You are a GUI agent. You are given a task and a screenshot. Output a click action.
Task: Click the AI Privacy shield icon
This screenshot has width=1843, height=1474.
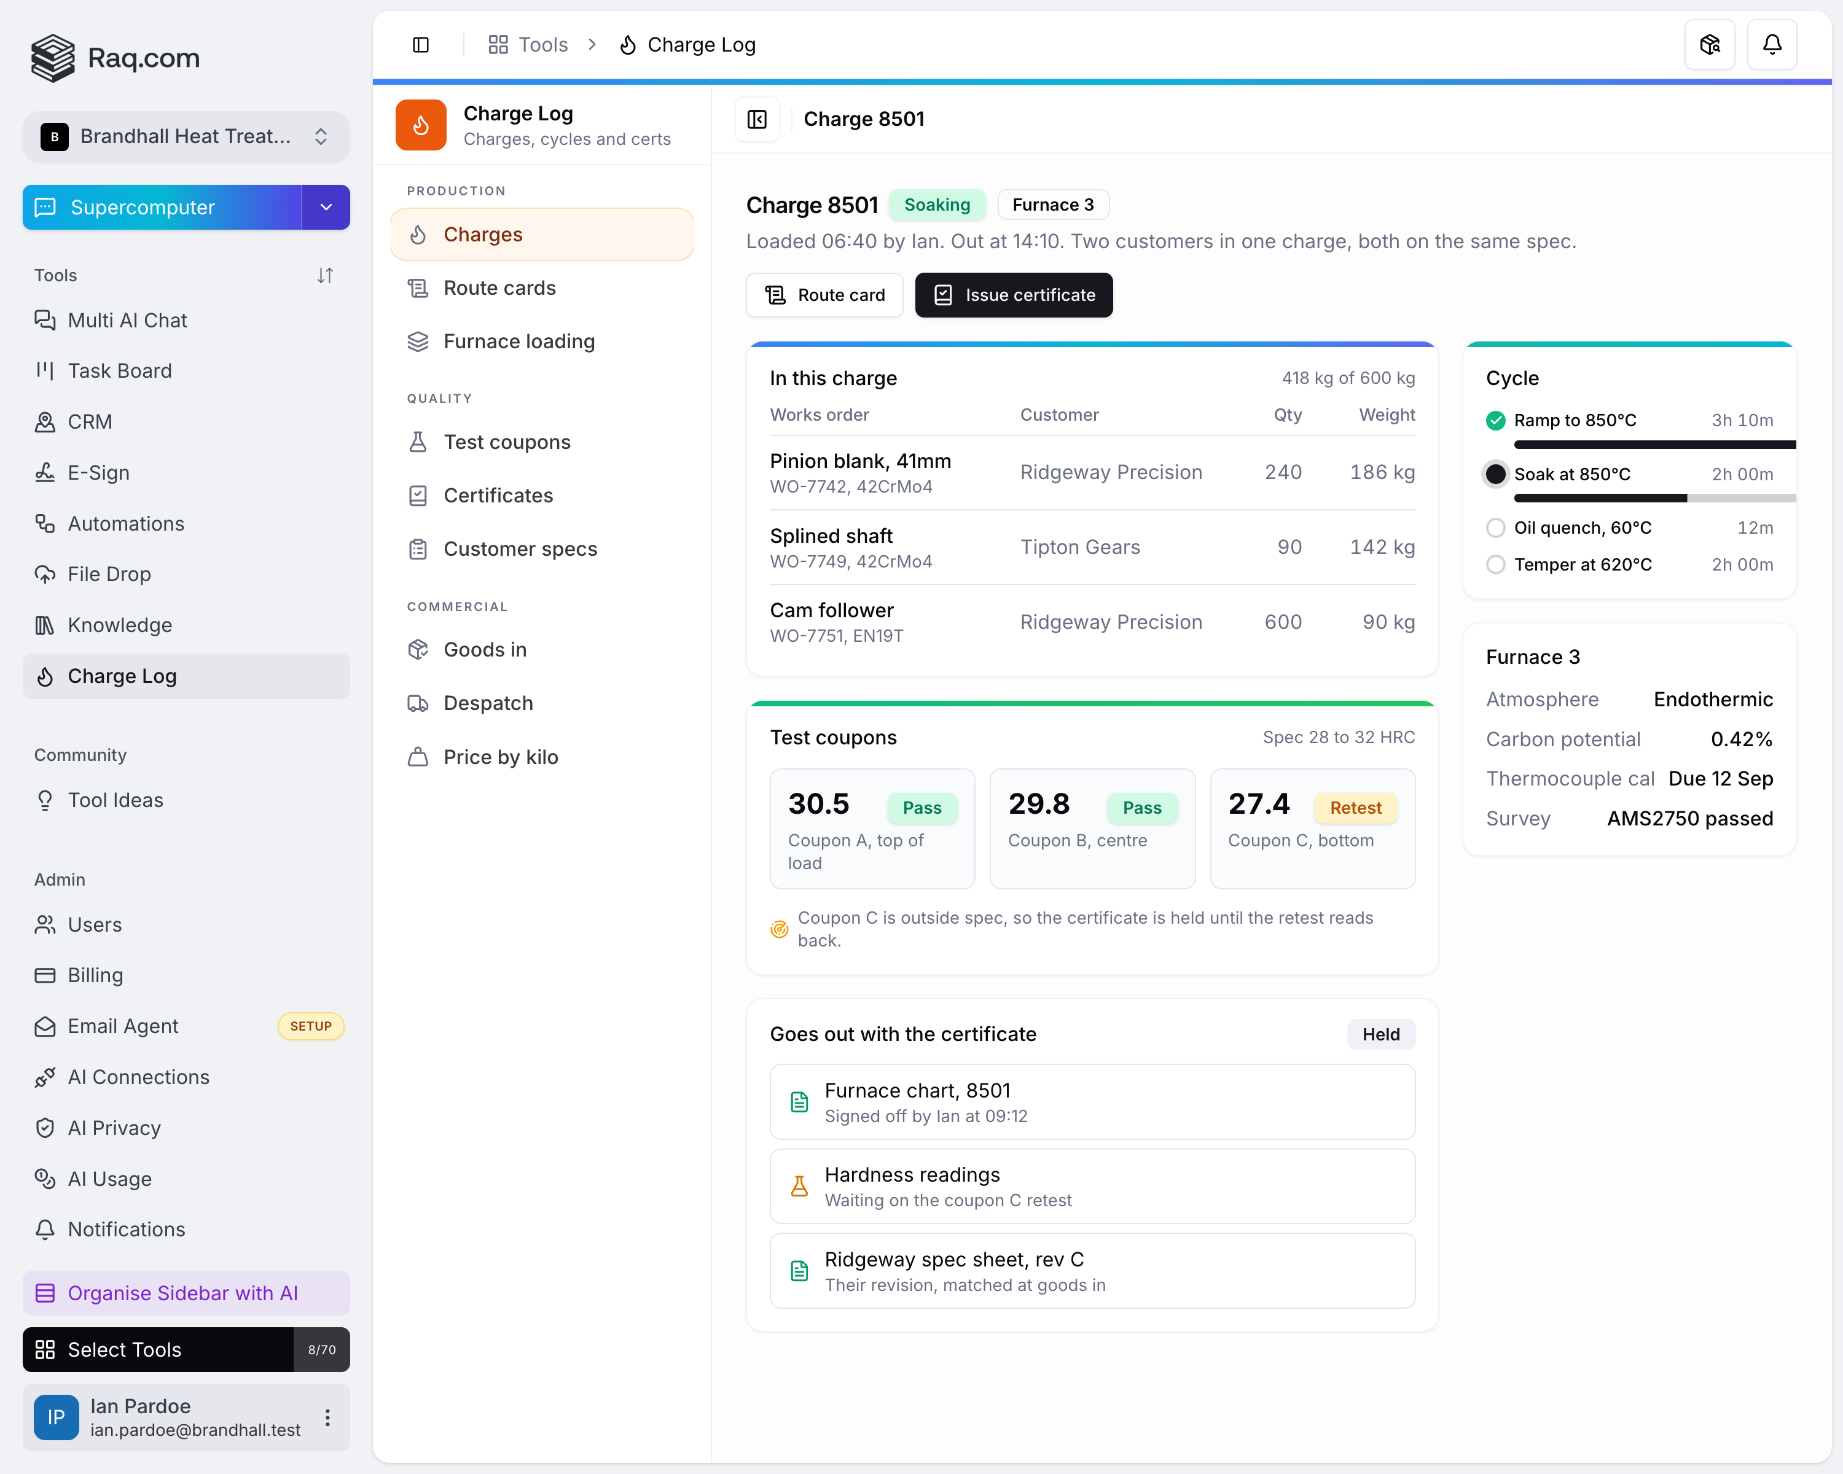pyautogui.click(x=45, y=1129)
